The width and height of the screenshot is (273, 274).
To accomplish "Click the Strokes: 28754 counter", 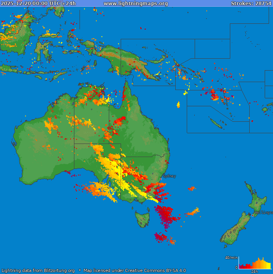I will 251,4.
